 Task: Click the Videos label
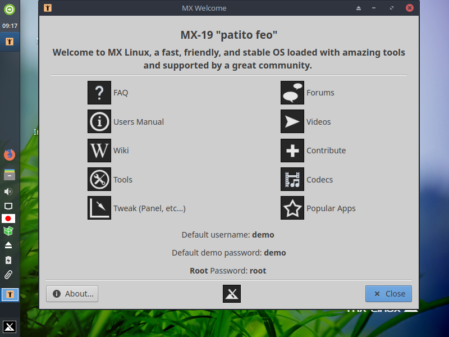pos(318,122)
